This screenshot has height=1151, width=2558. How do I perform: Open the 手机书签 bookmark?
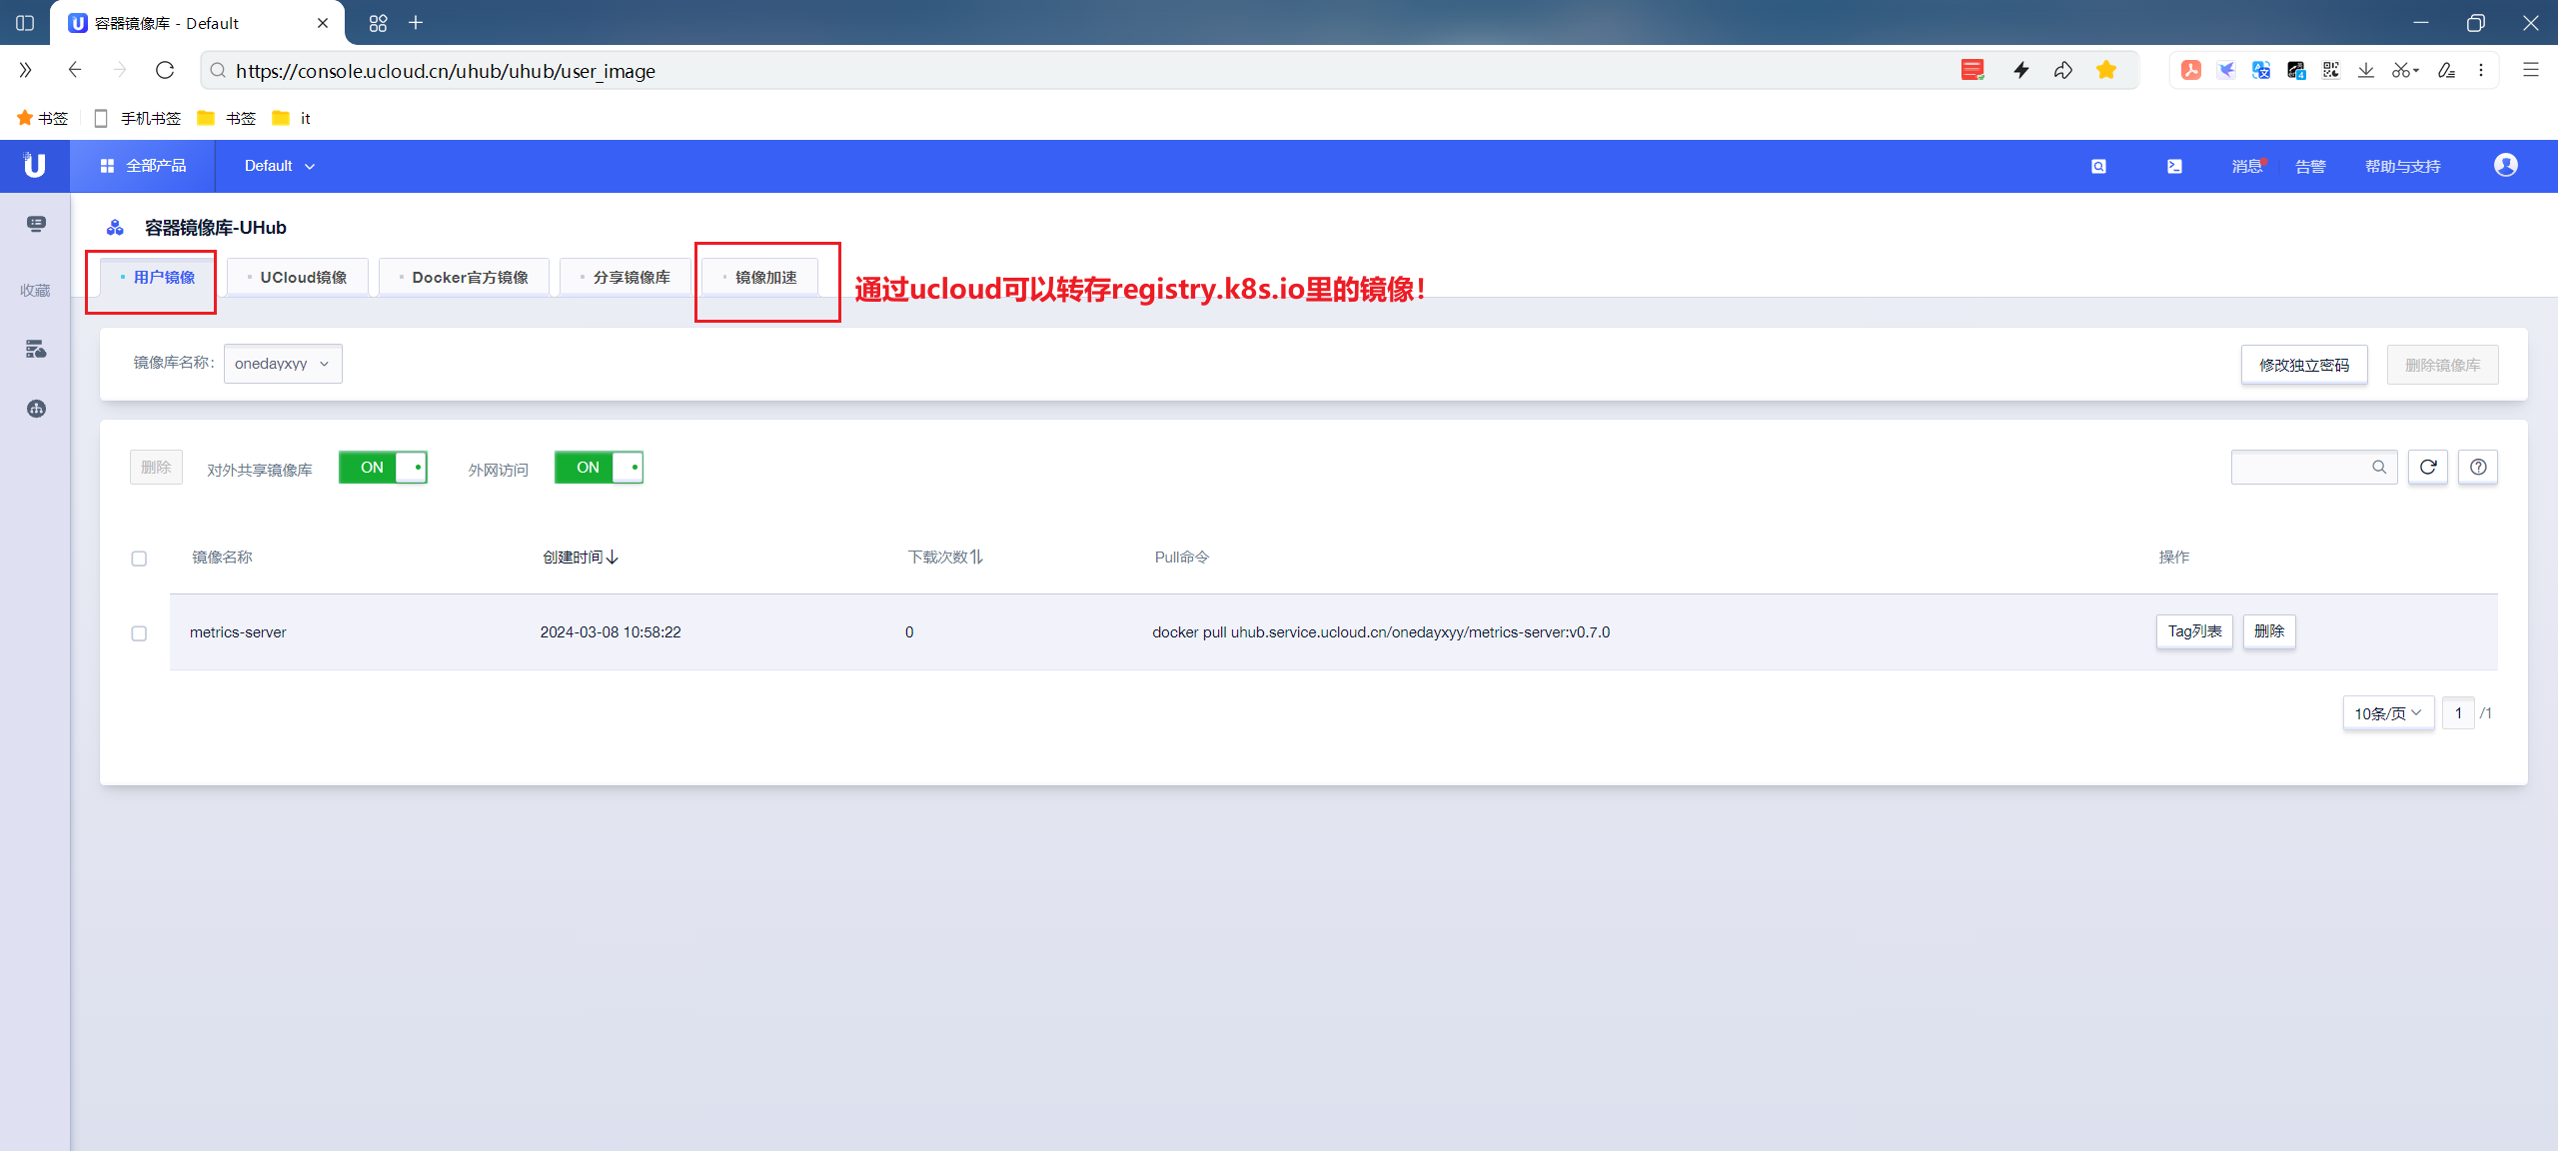pos(138,118)
